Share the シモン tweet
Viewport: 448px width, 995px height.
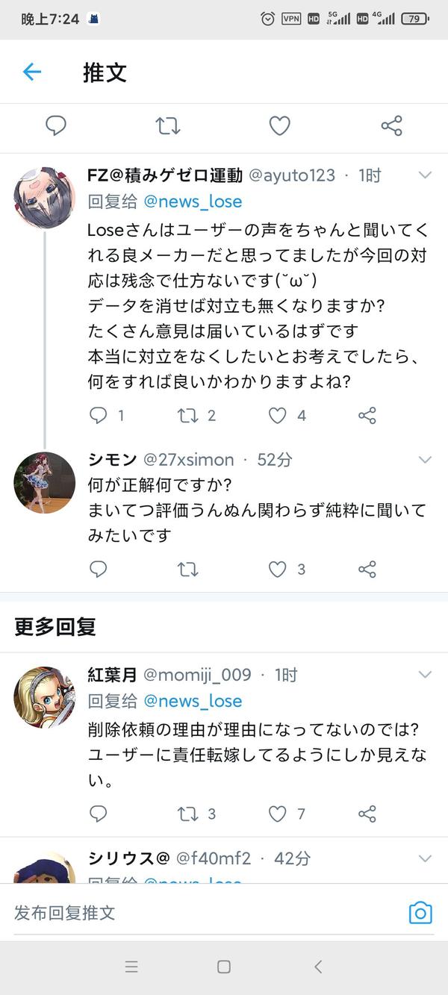(x=367, y=570)
